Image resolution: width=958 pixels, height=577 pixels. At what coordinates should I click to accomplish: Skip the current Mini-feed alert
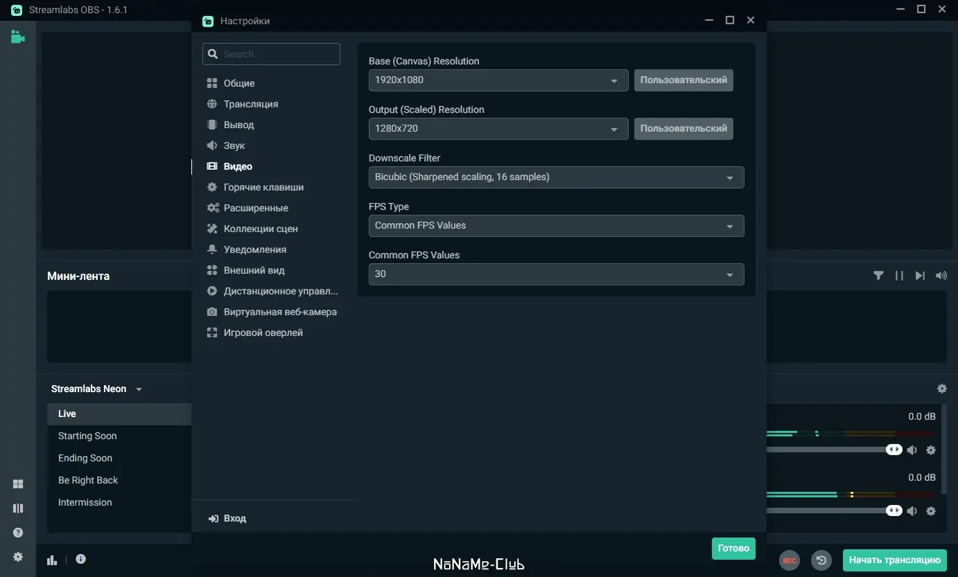tap(920, 276)
